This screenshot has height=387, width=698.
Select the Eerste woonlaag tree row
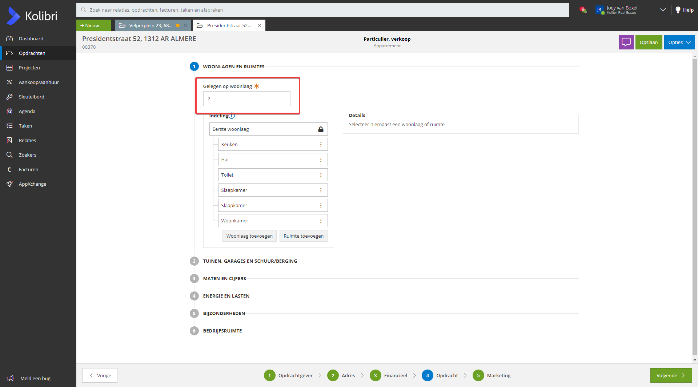[x=268, y=129]
